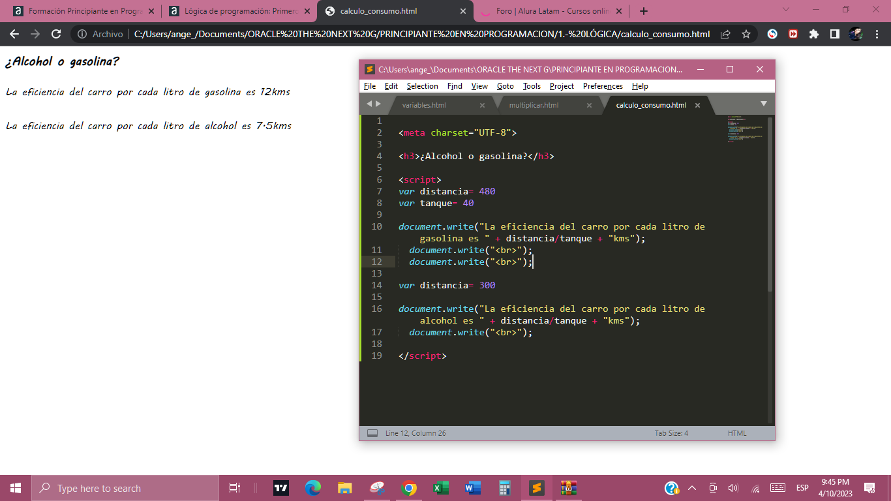Toggle the side bar icon in status bar
The width and height of the screenshot is (891, 501).
[372, 433]
